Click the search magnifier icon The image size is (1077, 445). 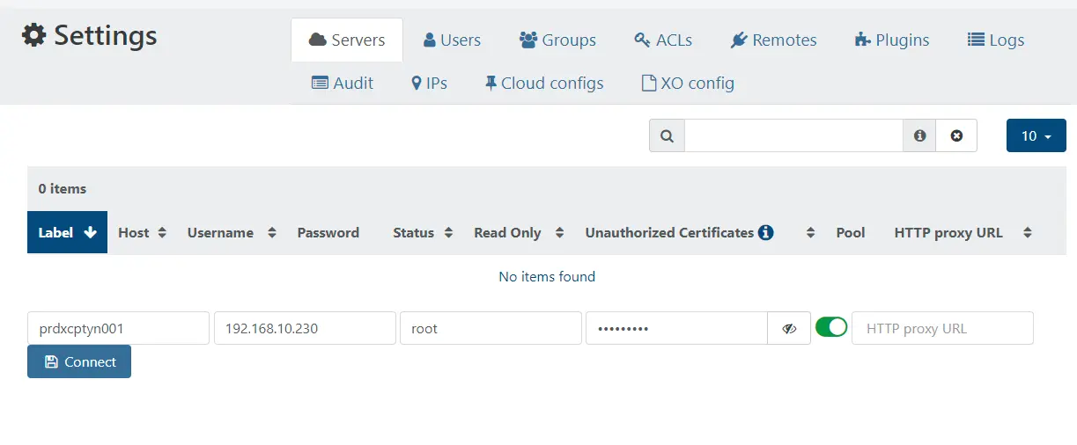(667, 136)
